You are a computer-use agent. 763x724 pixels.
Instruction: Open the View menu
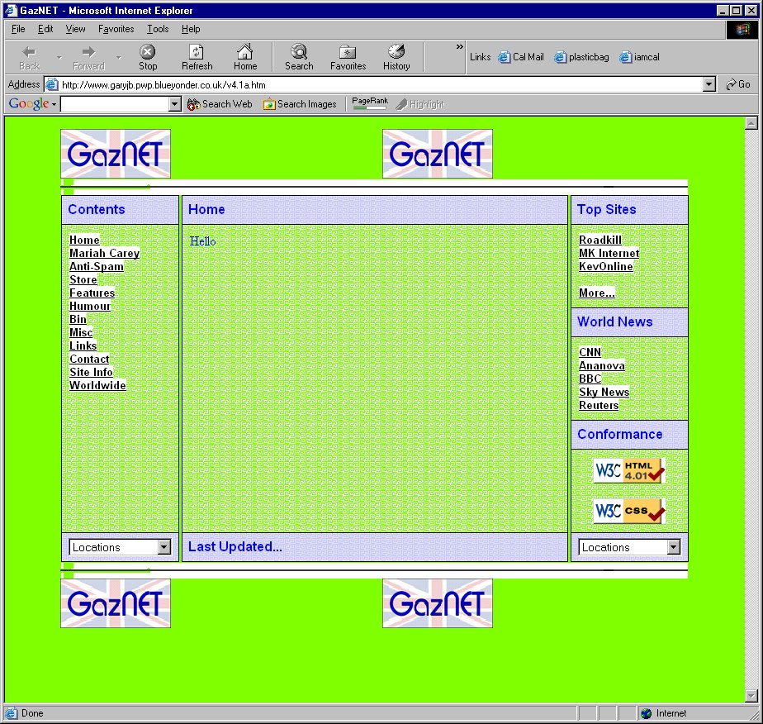click(75, 29)
